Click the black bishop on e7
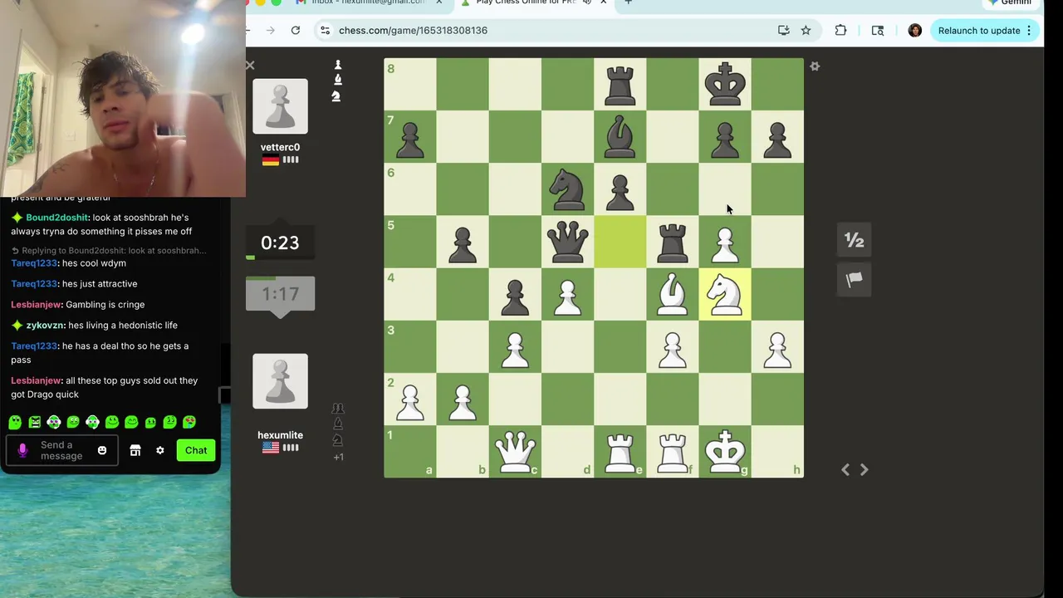 [620, 137]
